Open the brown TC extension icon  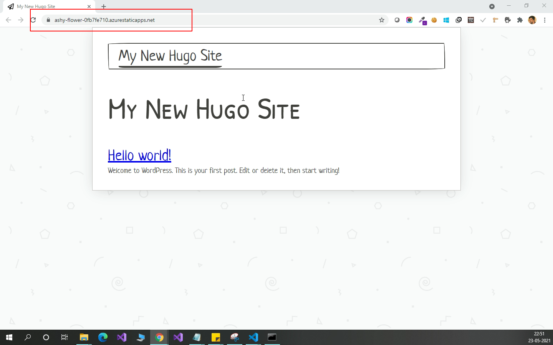click(x=471, y=20)
